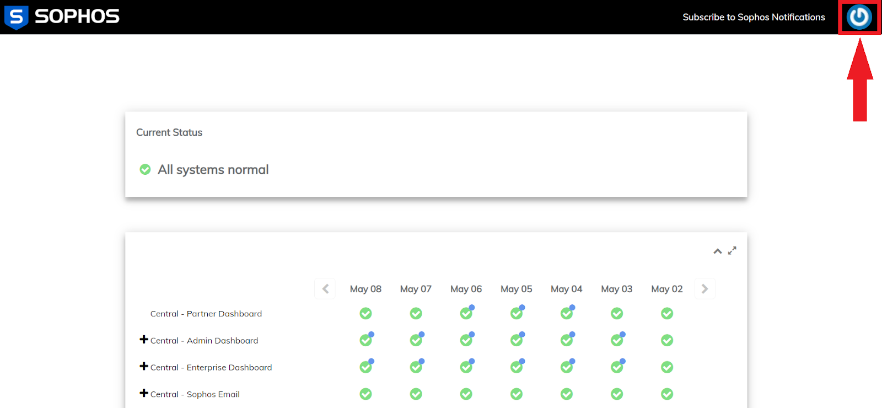Click the blue power icon in header
The width and height of the screenshot is (882, 408).
click(x=859, y=17)
